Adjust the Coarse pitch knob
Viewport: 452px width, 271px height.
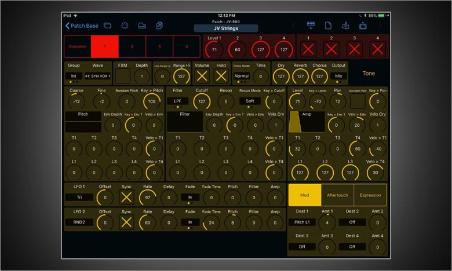[76, 101]
